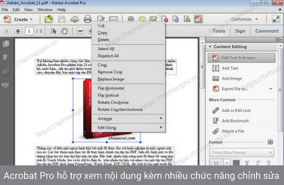The image size is (284, 185).
Task: Expand the Format section plus button
Action: tap(270, 142)
